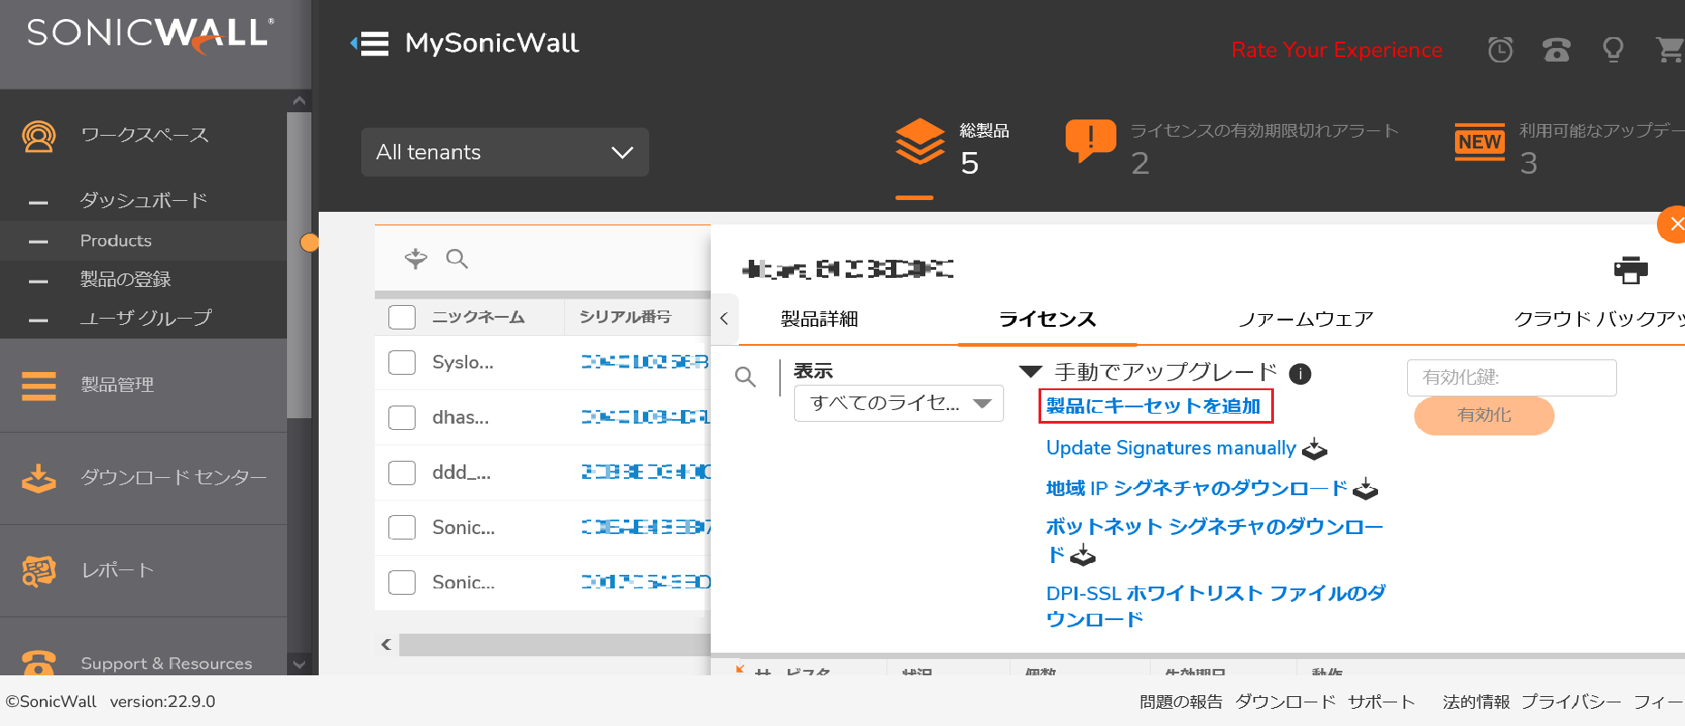
Task: Click the table horizontal scrollbar track
Action: click(554, 645)
